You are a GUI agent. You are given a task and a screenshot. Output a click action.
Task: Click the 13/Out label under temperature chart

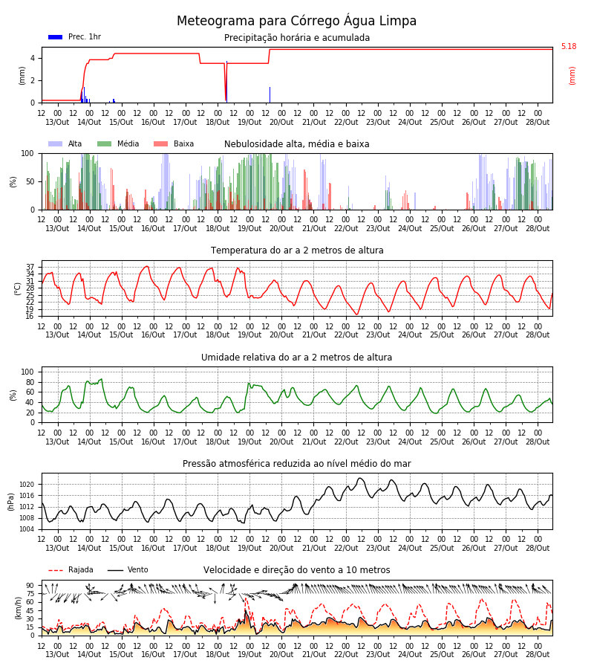(x=57, y=335)
